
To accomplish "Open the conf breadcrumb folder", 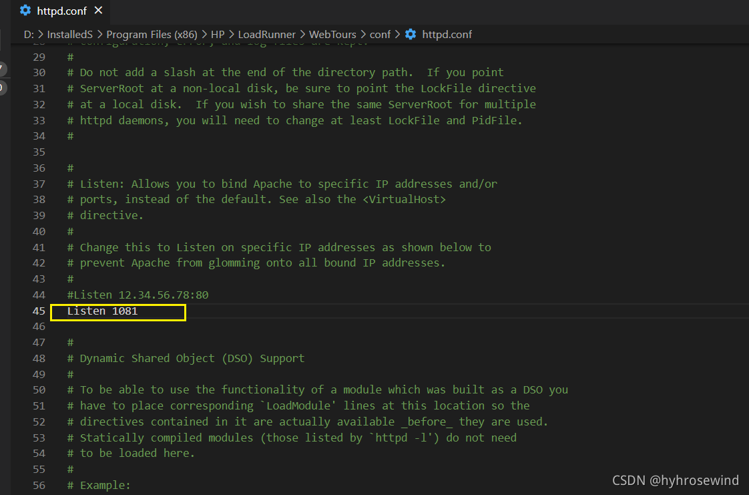I will pyautogui.click(x=380, y=34).
